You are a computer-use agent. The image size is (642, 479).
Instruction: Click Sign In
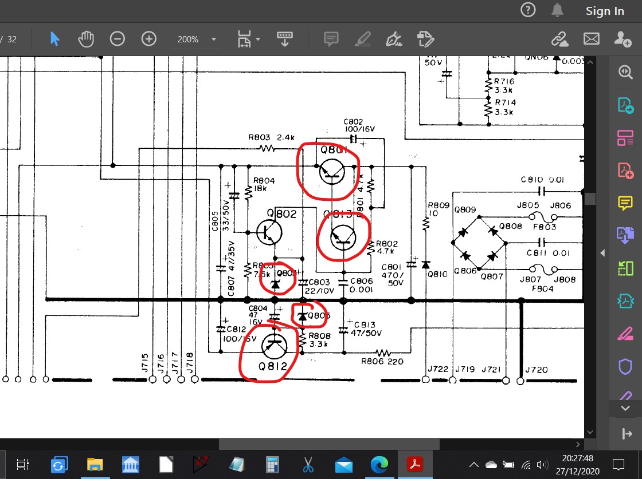pyautogui.click(x=605, y=11)
